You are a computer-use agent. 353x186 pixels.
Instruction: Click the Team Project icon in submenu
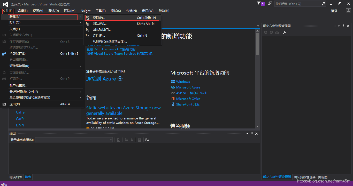[x=88, y=30]
